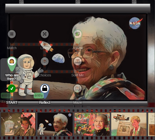Screen dimensions: 155x140
Task: Click the rocket illustration
Action: click(x=46, y=46)
